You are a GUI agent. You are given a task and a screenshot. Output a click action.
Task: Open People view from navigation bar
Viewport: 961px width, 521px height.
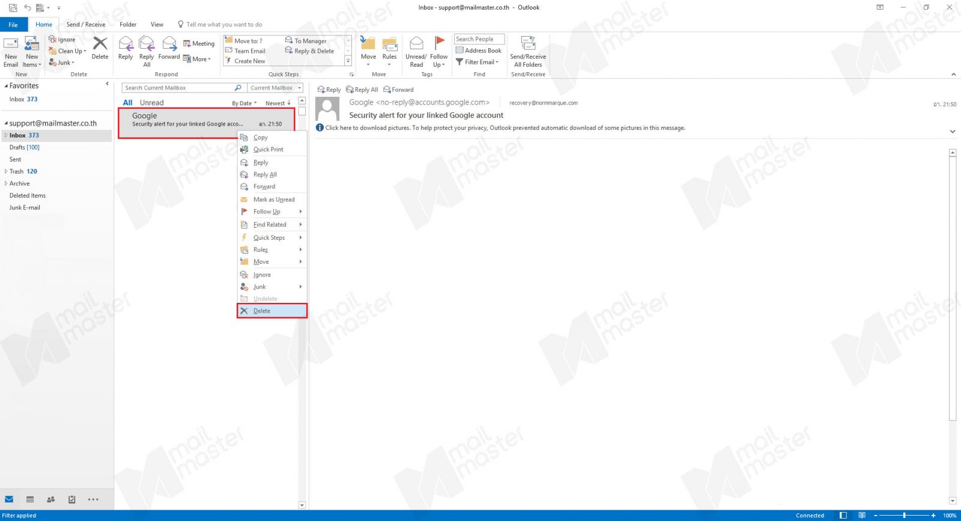click(51, 499)
